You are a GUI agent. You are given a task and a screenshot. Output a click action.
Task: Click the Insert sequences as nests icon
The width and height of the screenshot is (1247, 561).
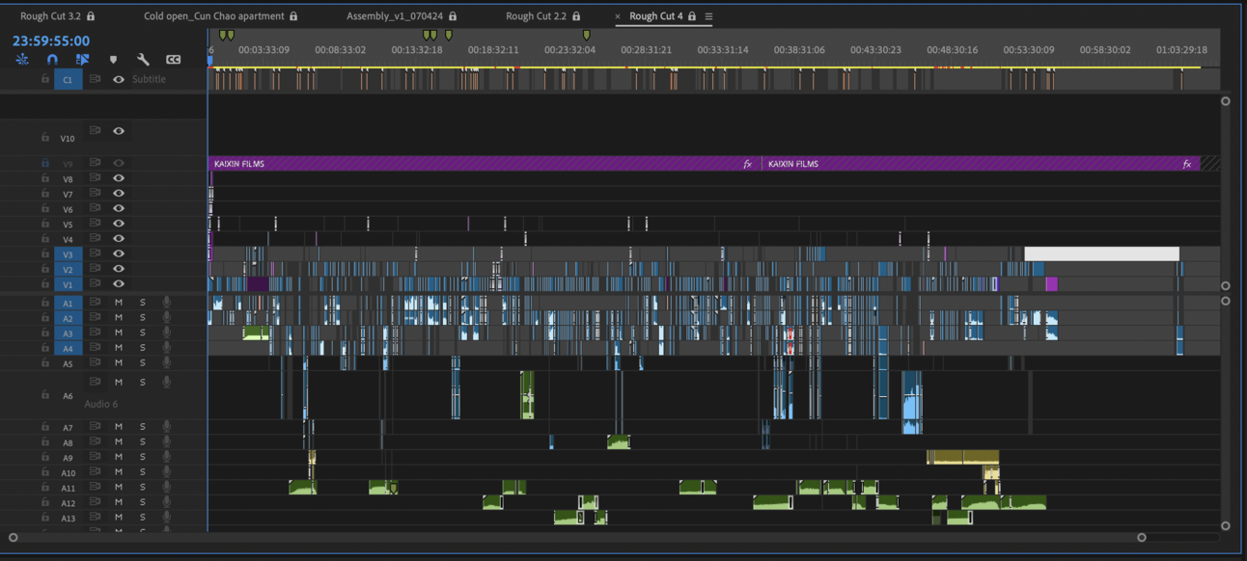22,60
